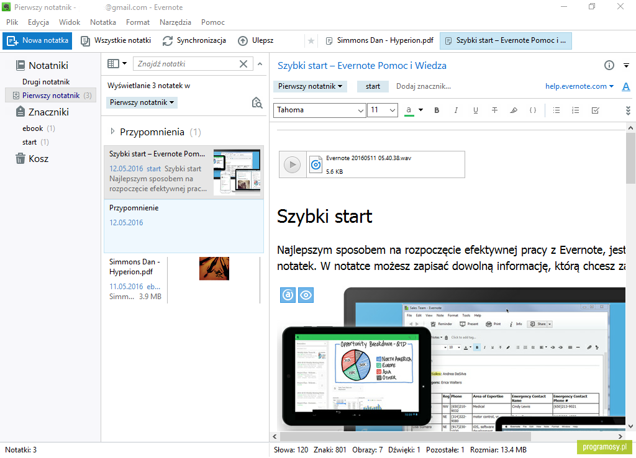Open the Notatka menu
Screen dimensions: 636x458
(x=103, y=22)
